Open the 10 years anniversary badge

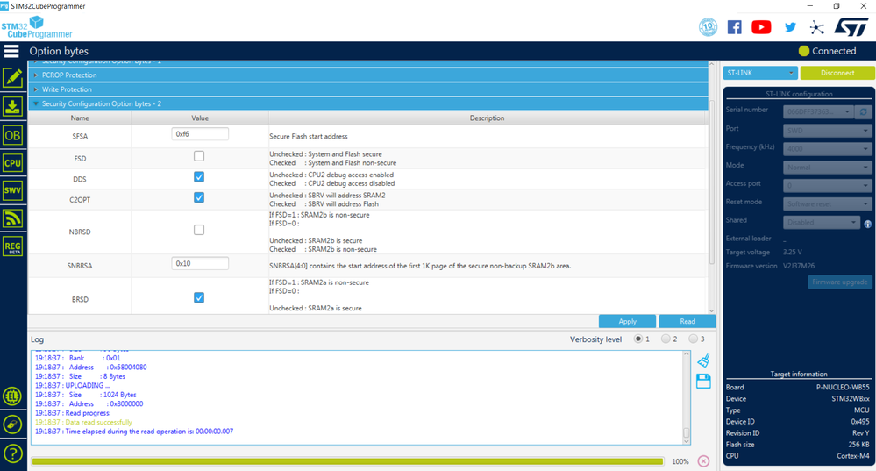708,27
